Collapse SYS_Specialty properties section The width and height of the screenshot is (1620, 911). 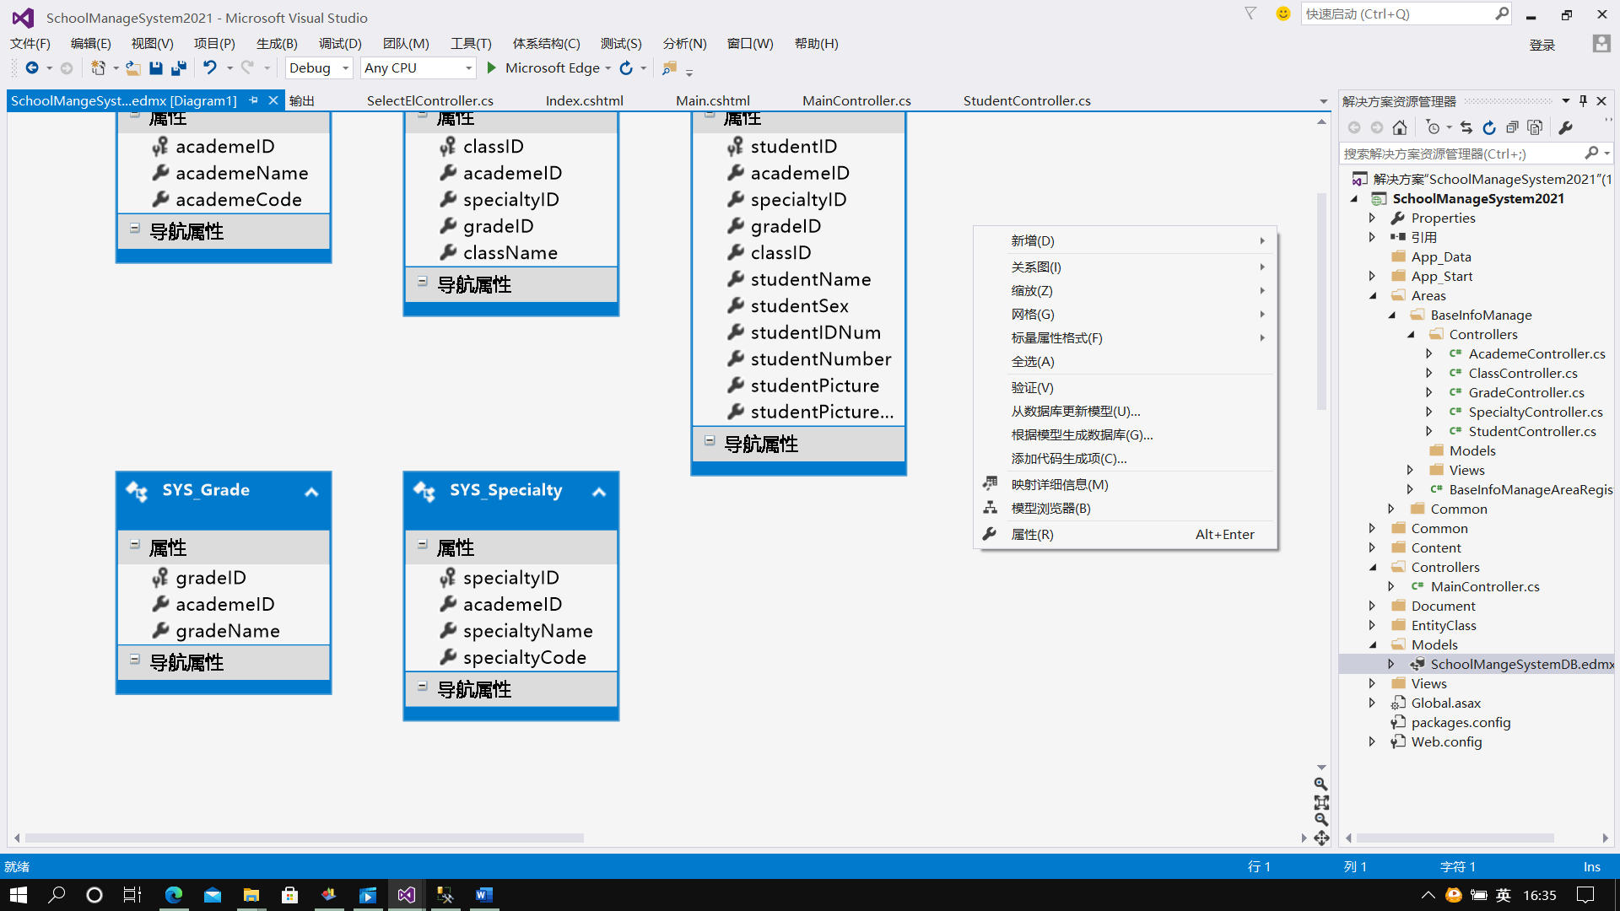point(423,545)
